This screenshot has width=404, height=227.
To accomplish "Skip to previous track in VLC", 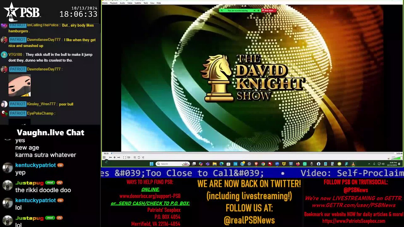I will coord(110,157).
